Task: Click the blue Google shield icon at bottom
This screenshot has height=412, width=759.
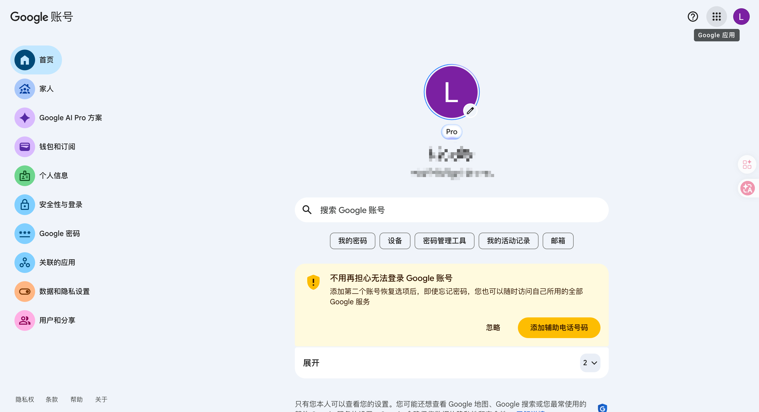Action: (602, 408)
